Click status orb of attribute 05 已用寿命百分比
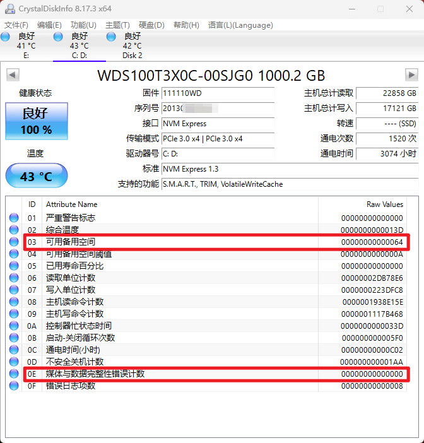Screen dimensions: 424x443 click(x=14, y=266)
